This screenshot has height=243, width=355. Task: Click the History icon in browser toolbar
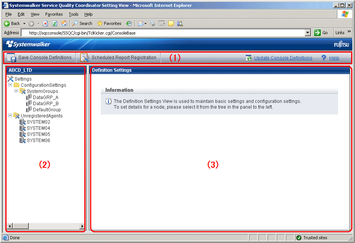point(129,23)
